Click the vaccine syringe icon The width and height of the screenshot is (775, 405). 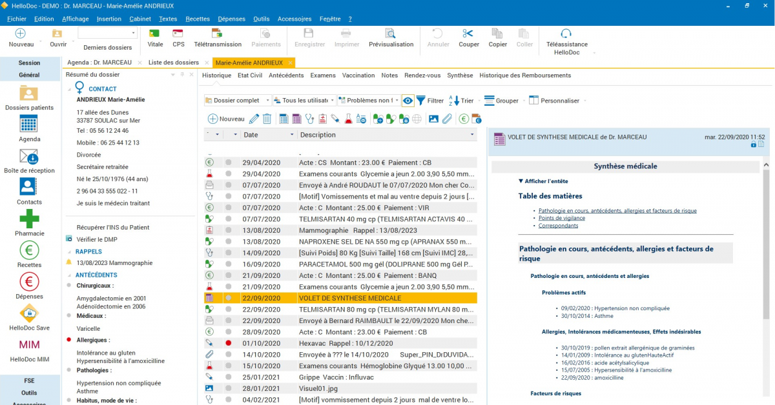(x=335, y=119)
